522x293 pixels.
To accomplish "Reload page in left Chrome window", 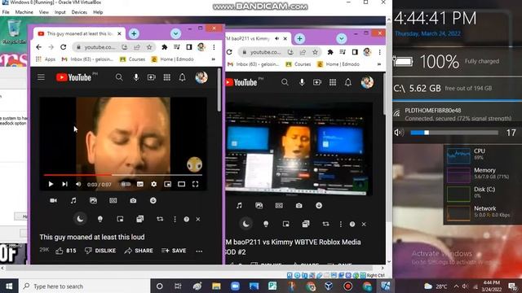I will [x=64, y=47].
